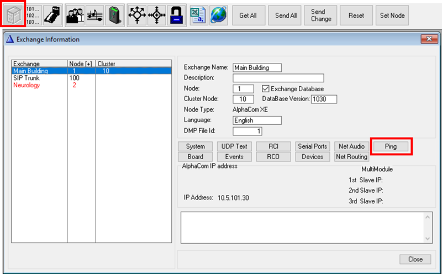Open the UDP Text button

[x=234, y=146]
